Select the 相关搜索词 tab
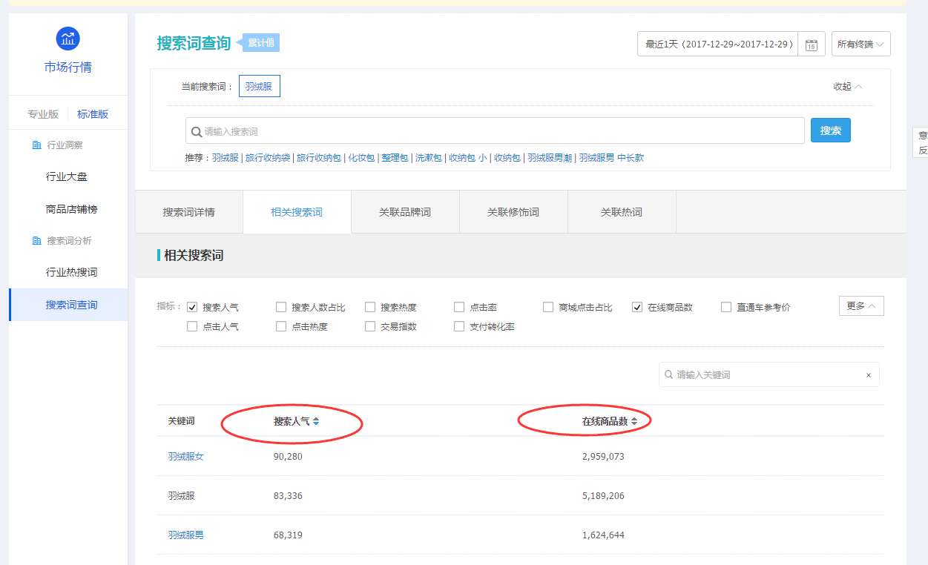Image resolution: width=928 pixels, height=565 pixels. coord(297,212)
